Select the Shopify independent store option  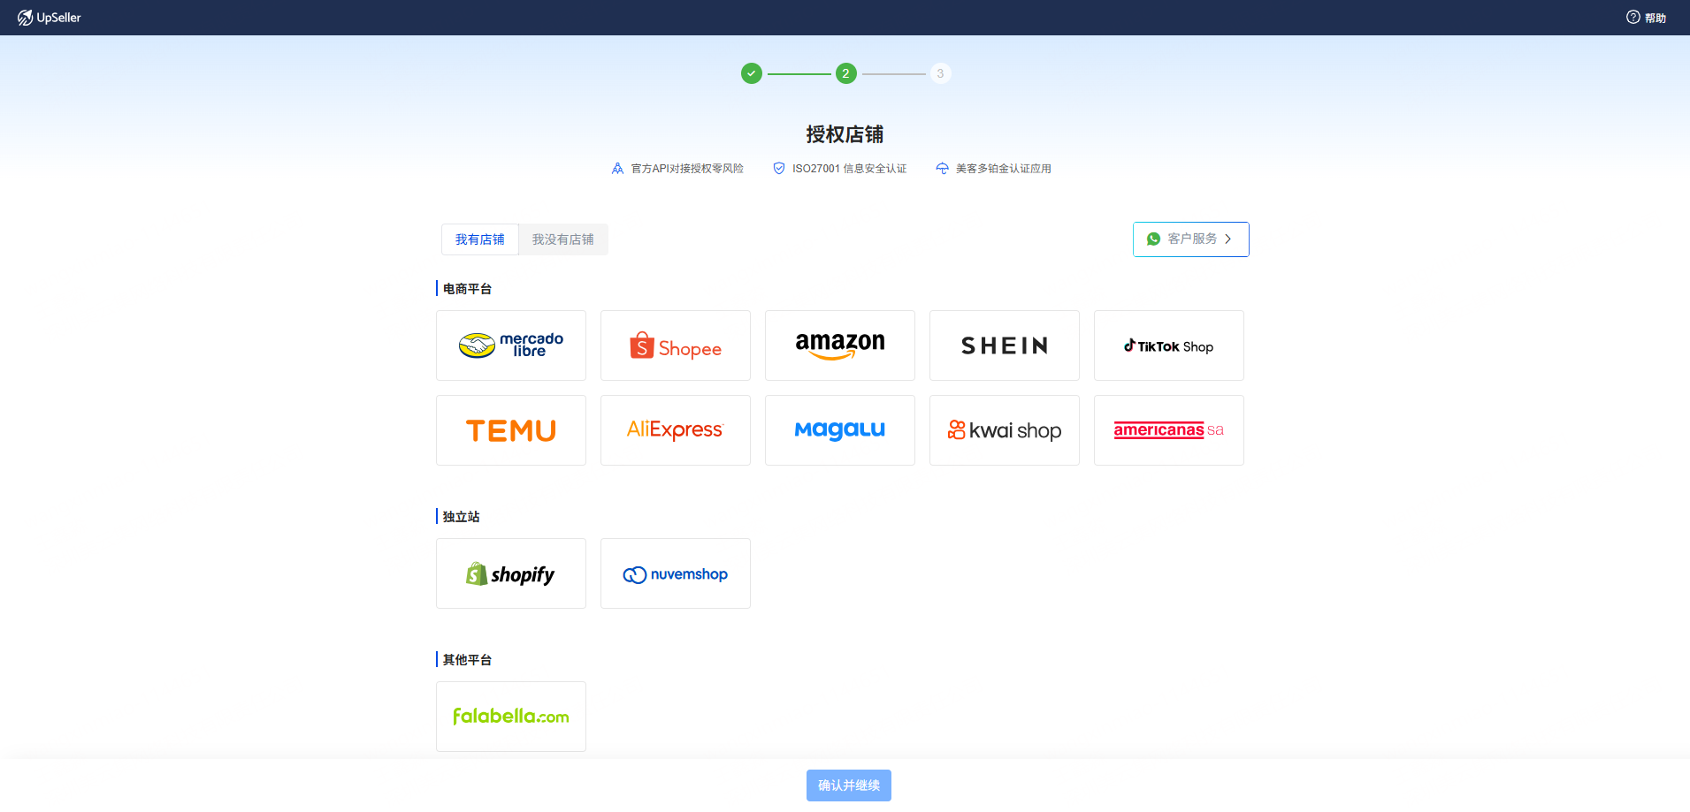click(x=511, y=573)
